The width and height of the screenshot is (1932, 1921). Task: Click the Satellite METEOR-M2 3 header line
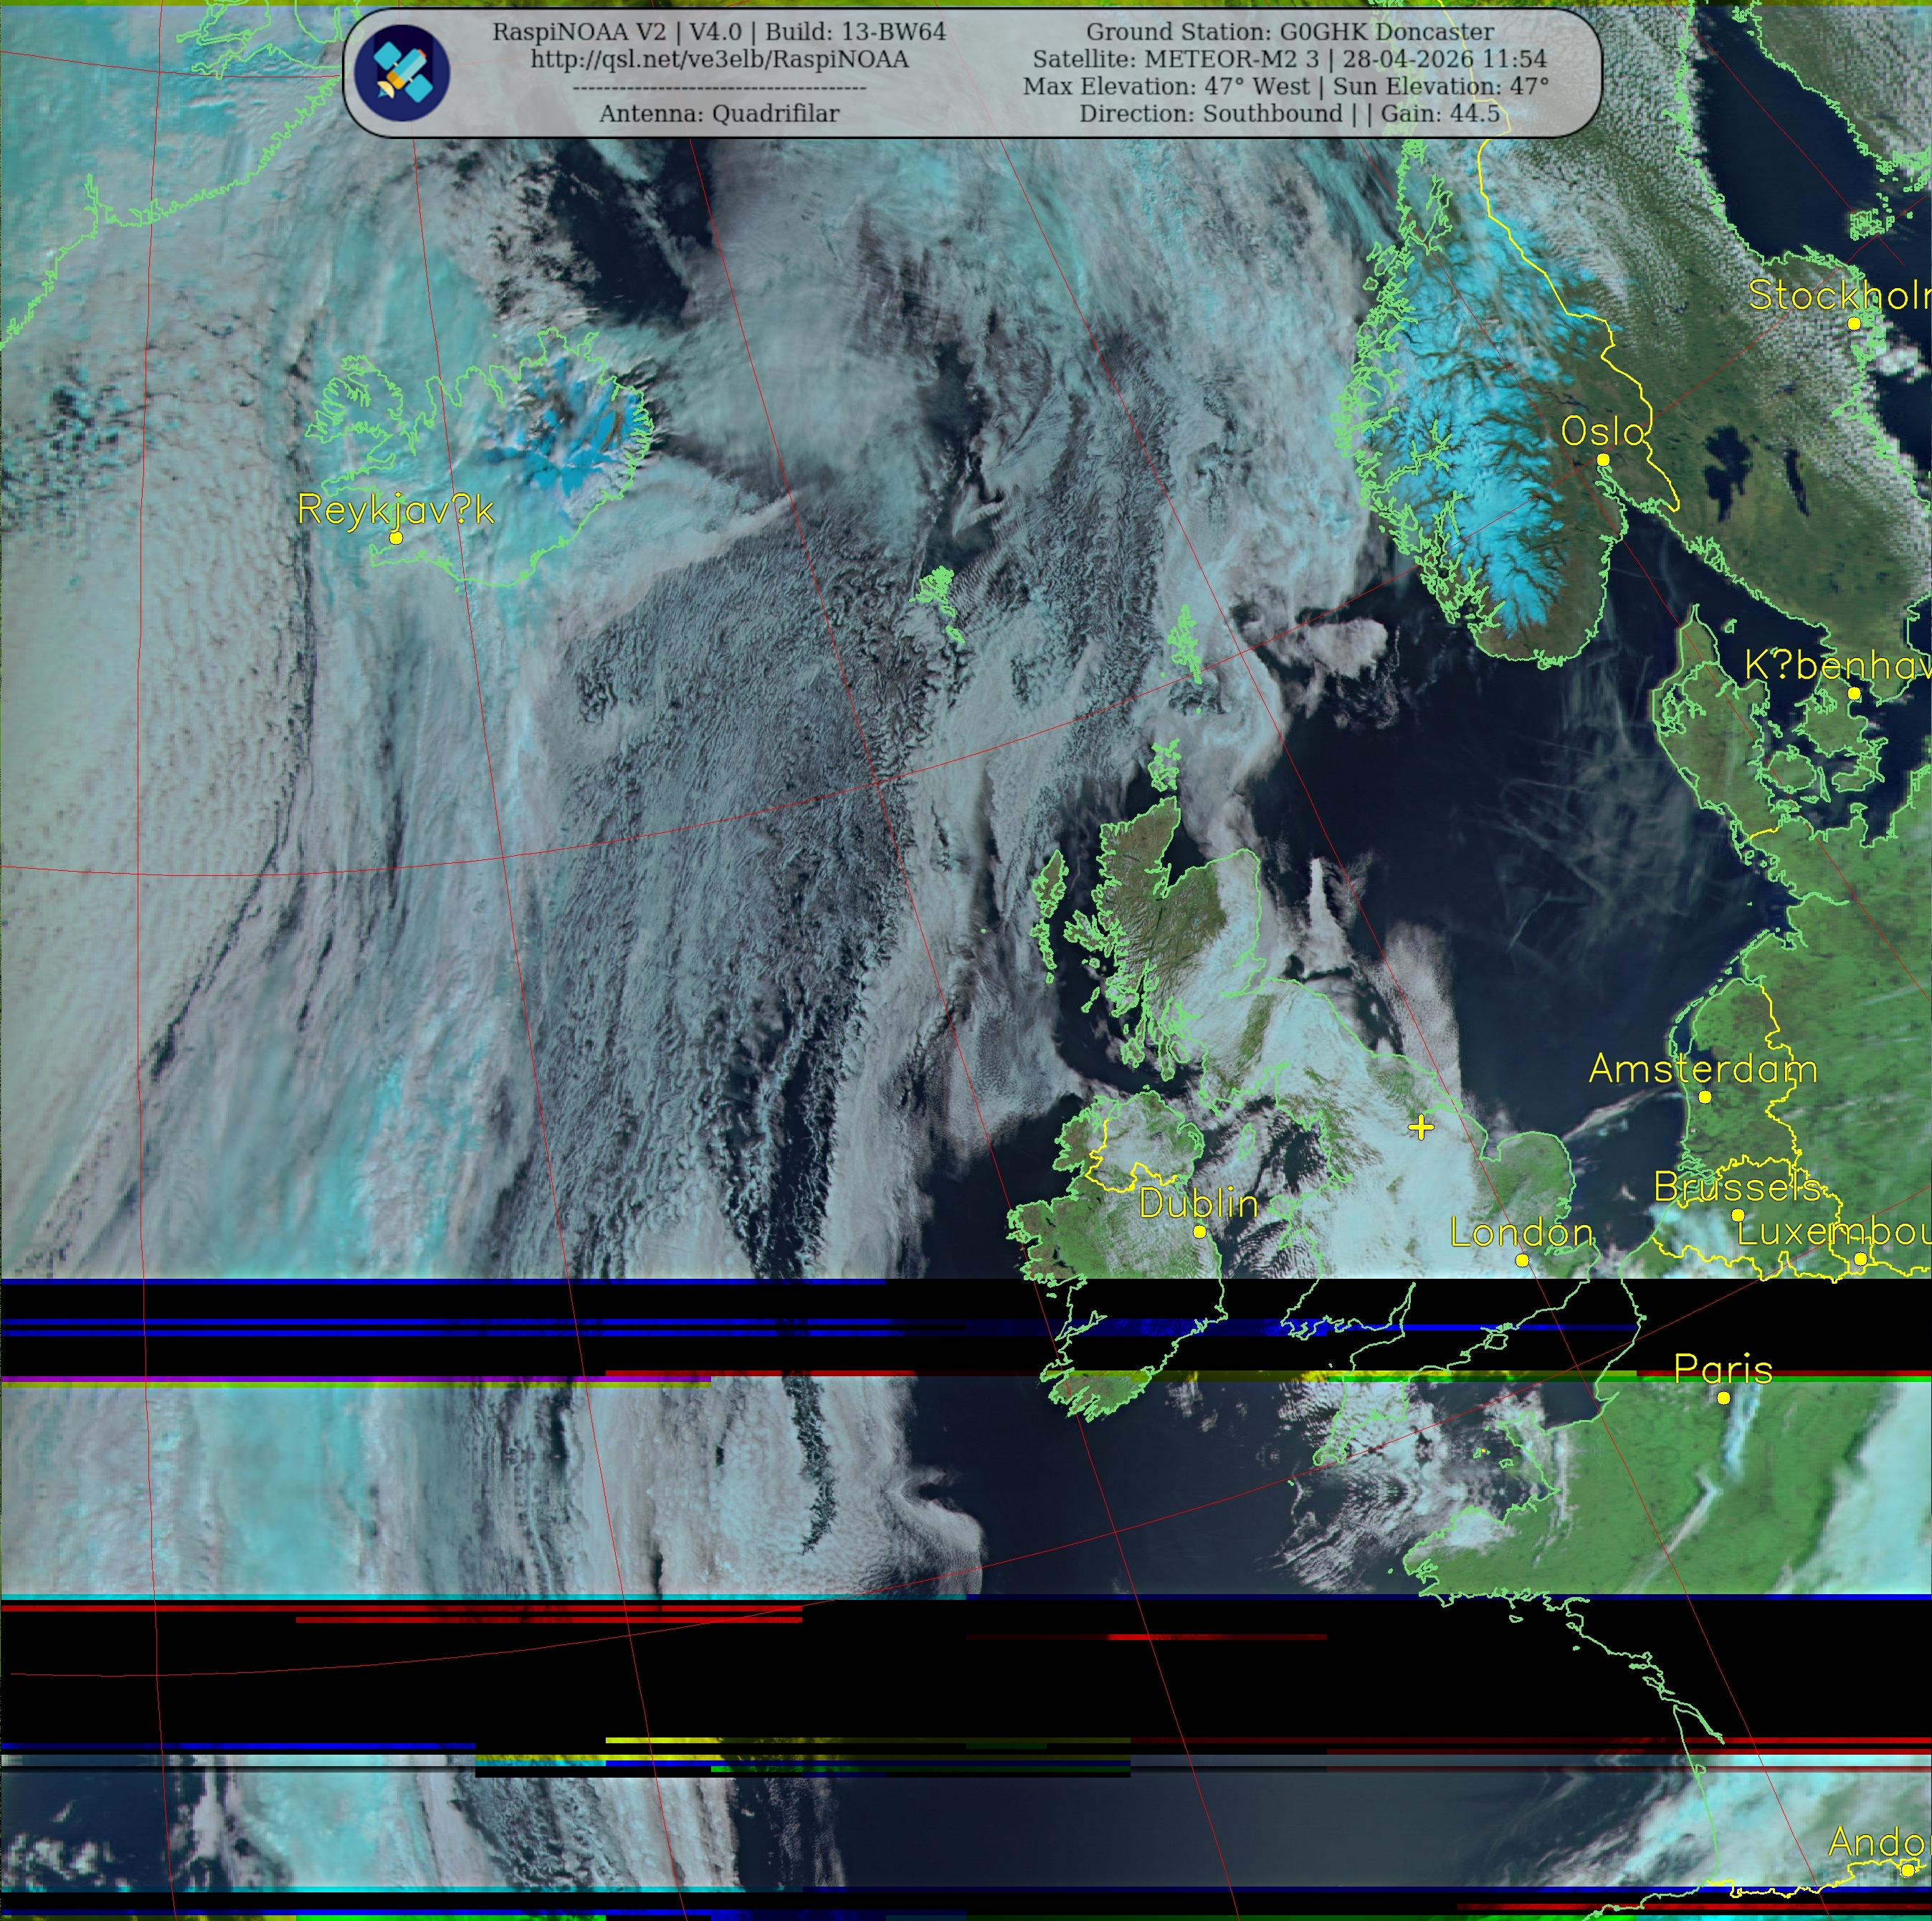point(1290,59)
